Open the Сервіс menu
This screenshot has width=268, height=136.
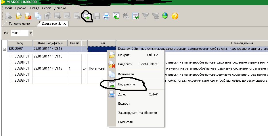pos(47,8)
